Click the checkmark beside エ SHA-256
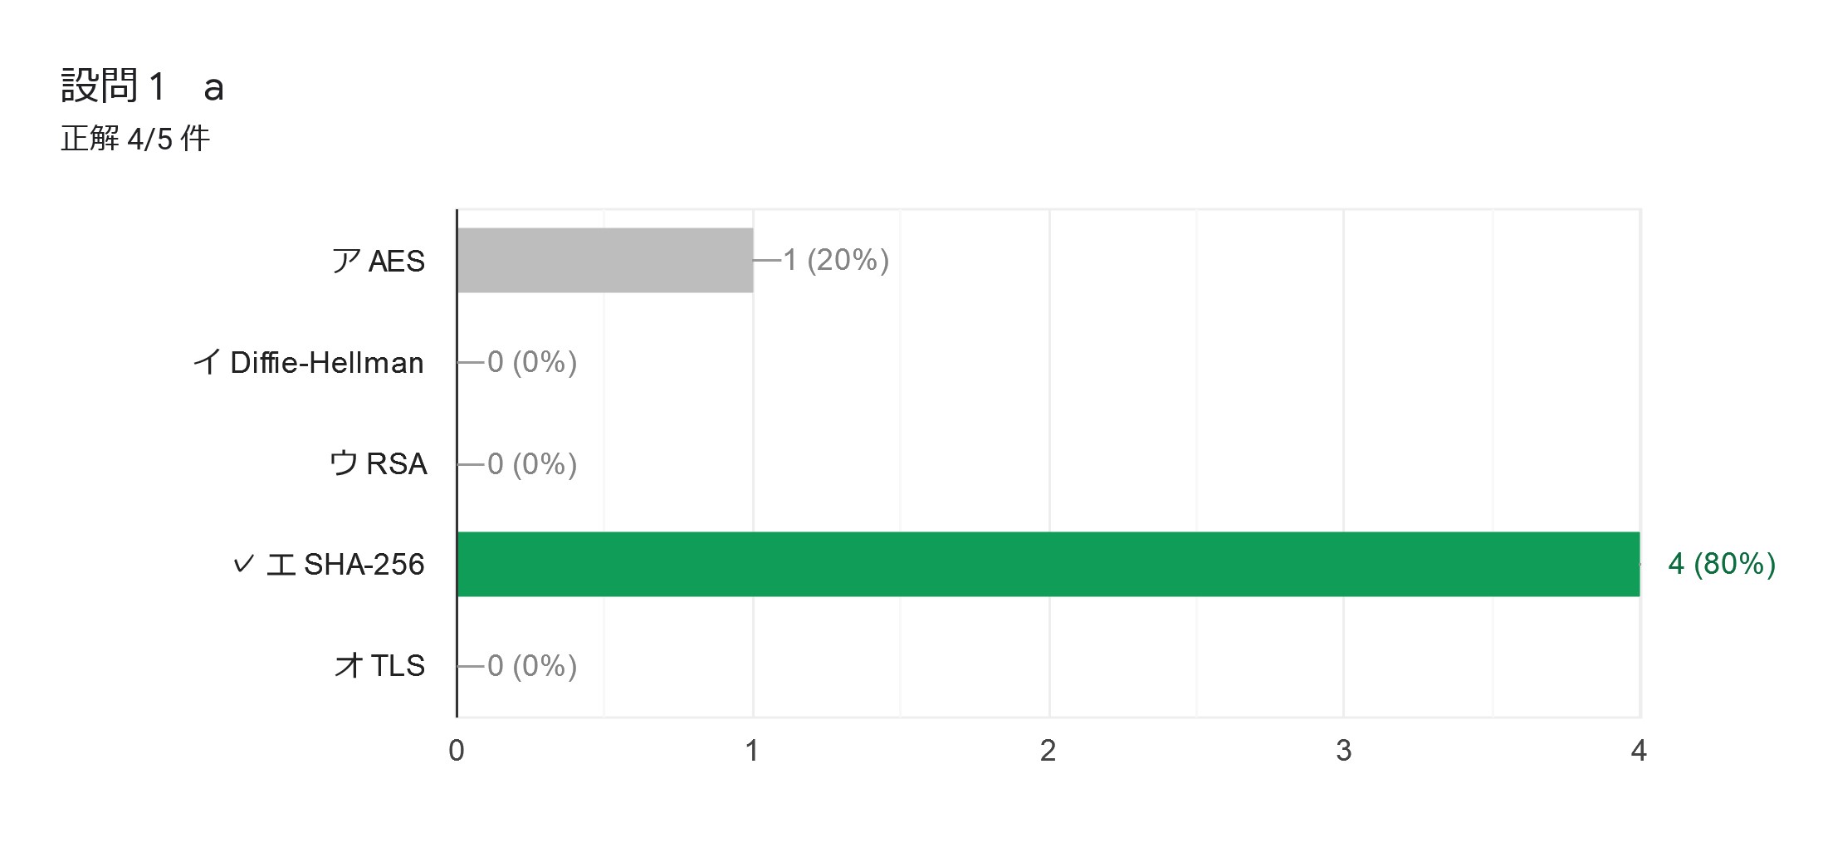Image resolution: width=1823 pixels, height=867 pixels. [243, 565]
